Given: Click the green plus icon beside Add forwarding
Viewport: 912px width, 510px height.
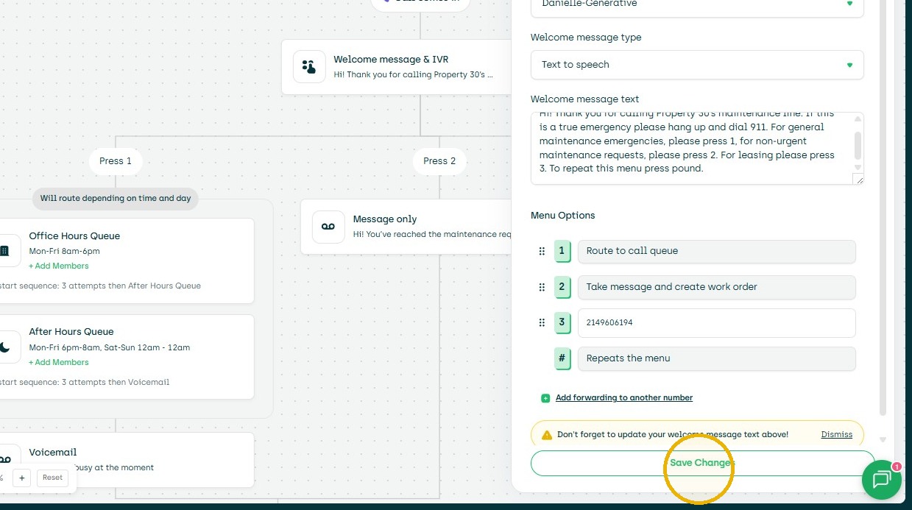Looking at the screenshot, I should [x=545, y=398].
